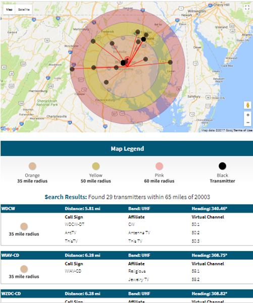Viewport: 253px width, 303px height.
Task: Click the Street View pegman icon
Action: 248,106
